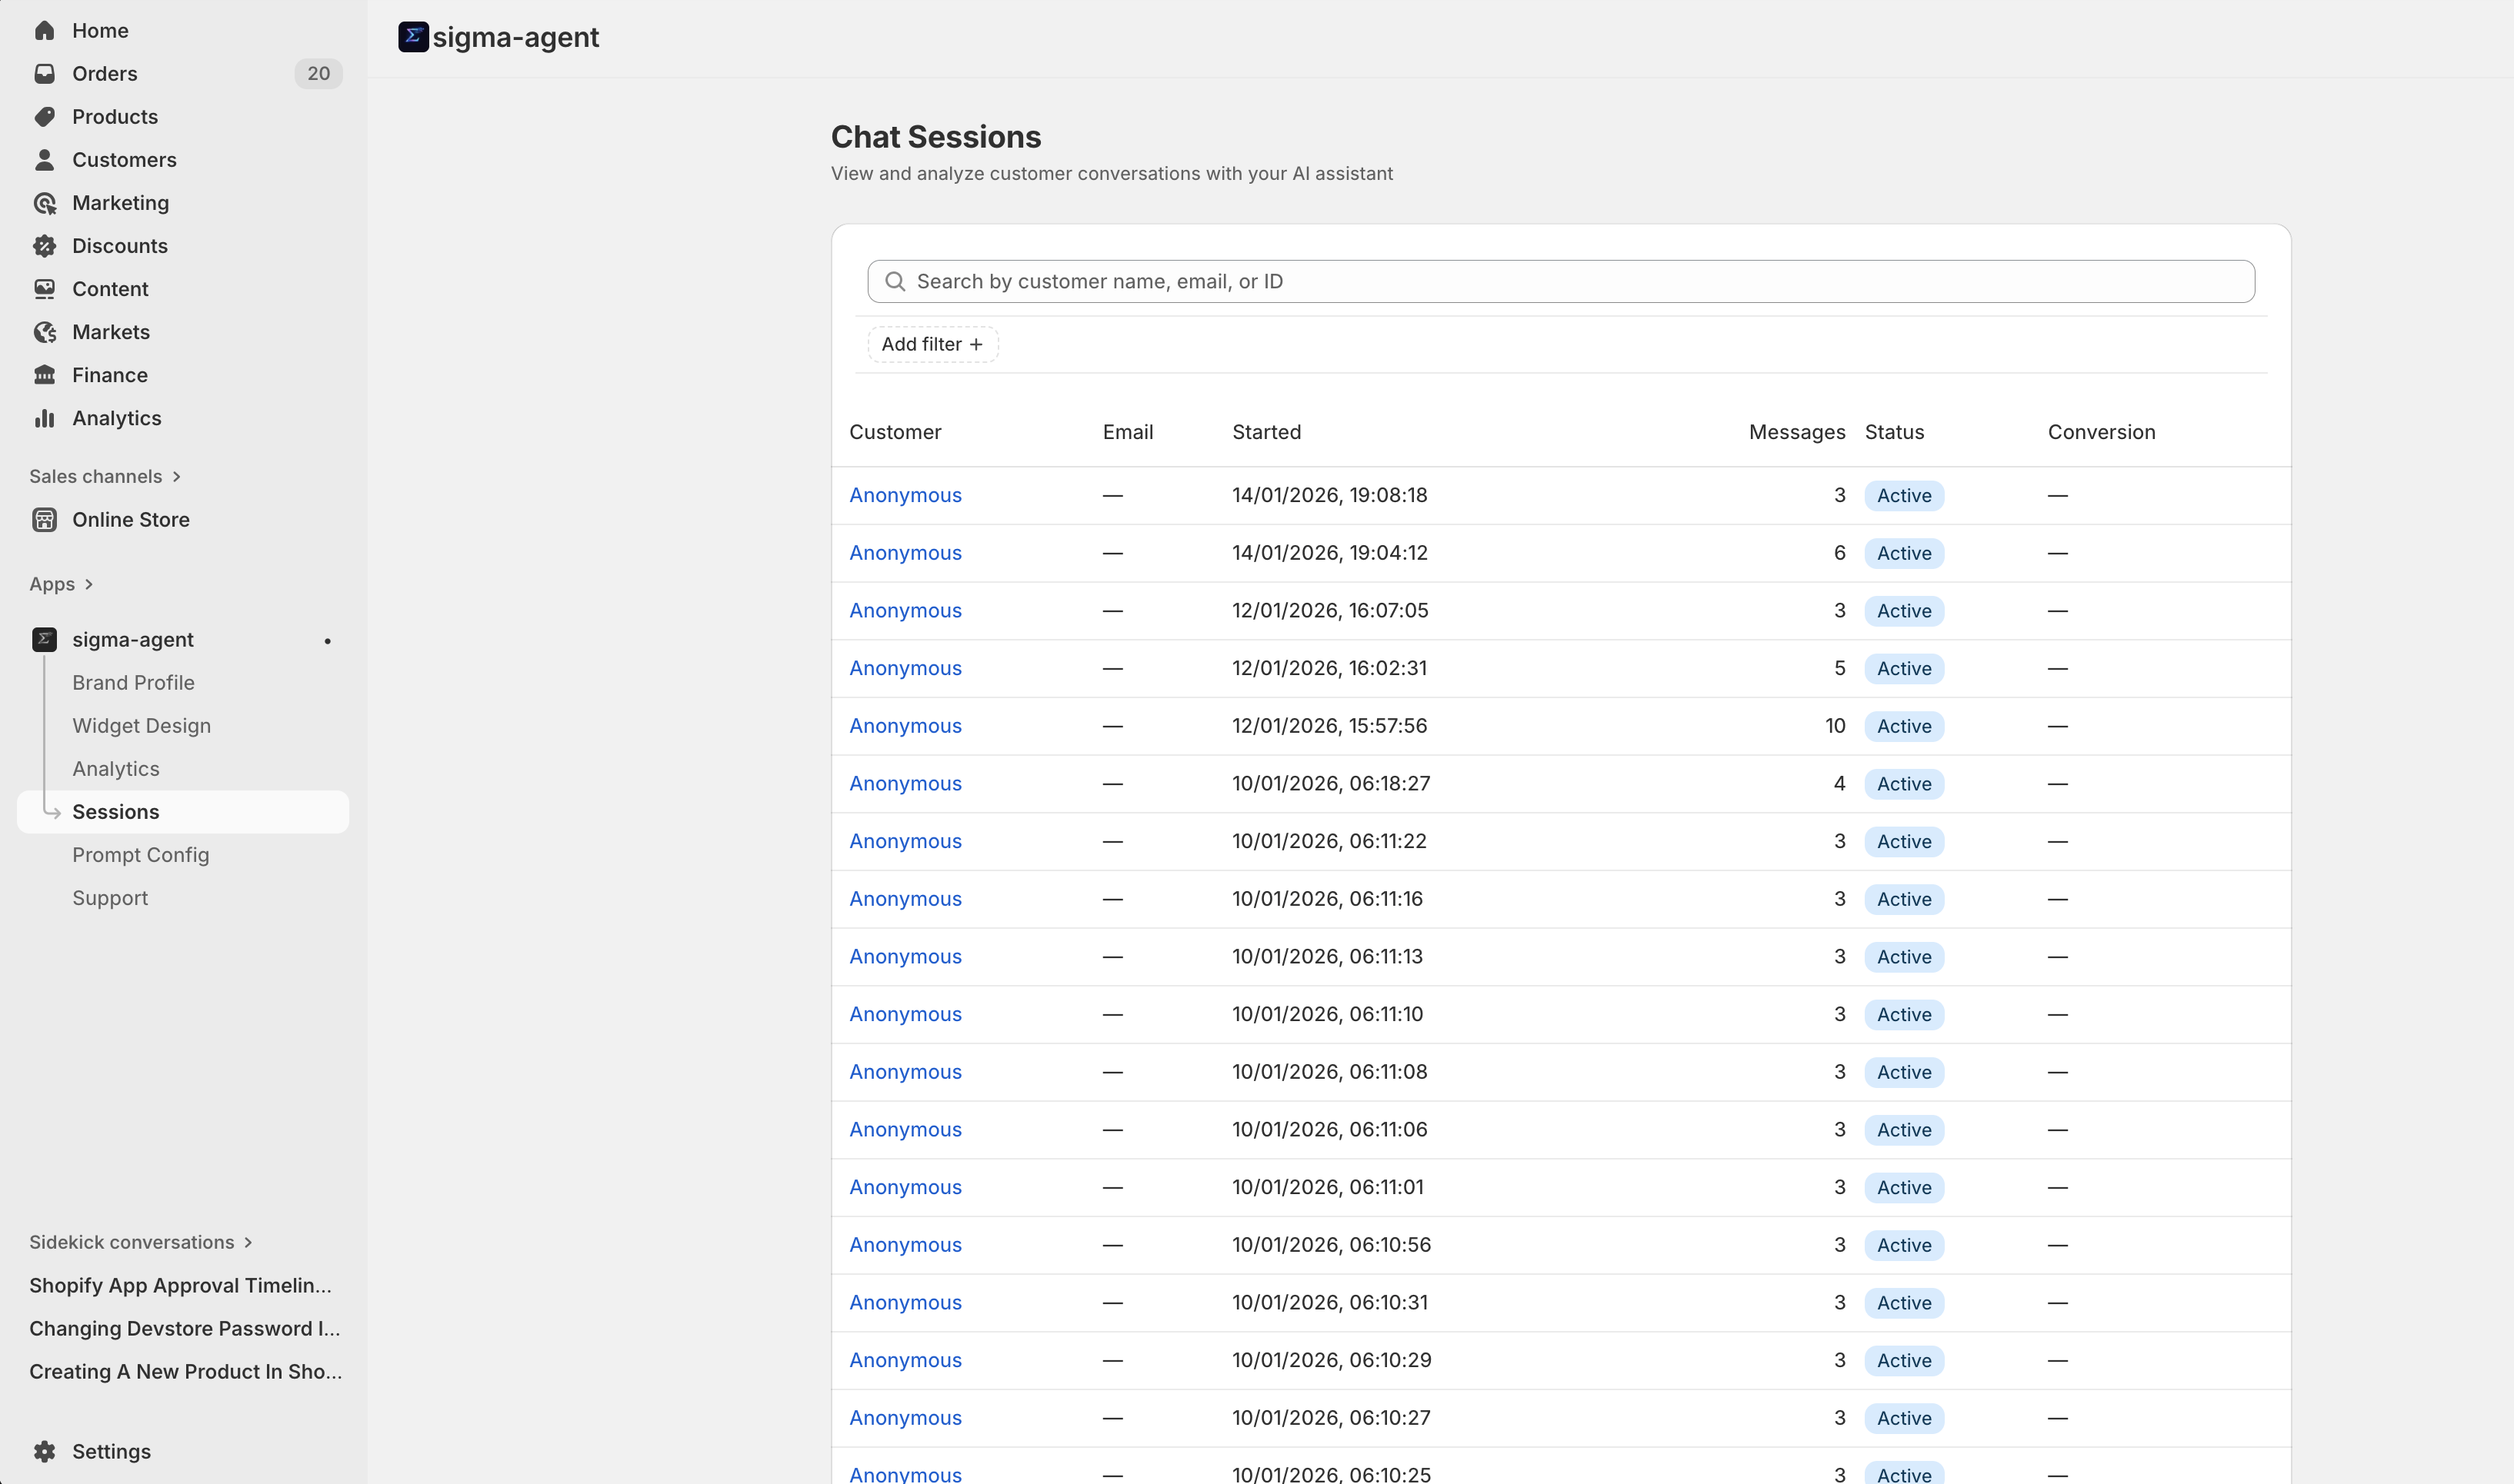Open the Add filter dropdown

pyautogui.click(x=932, y=344)
